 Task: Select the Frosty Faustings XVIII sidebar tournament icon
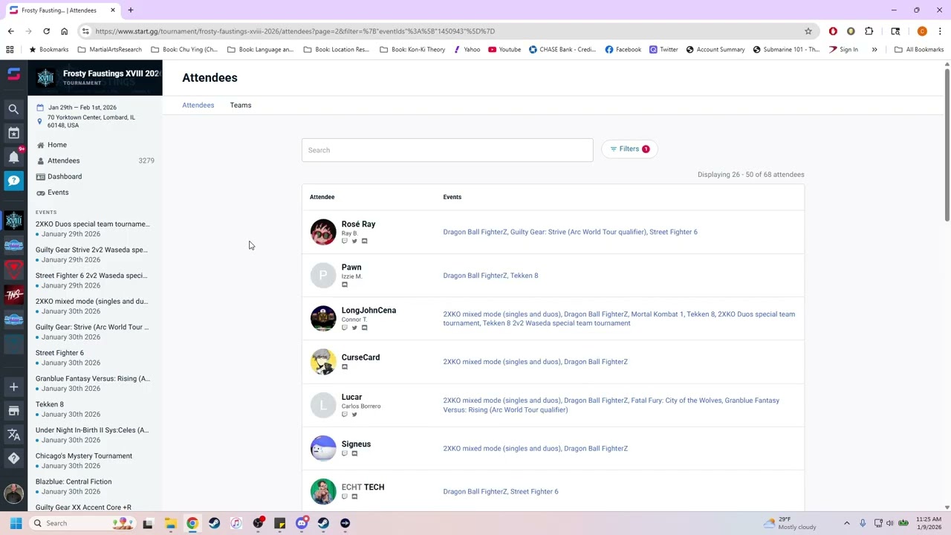point(13,221)
